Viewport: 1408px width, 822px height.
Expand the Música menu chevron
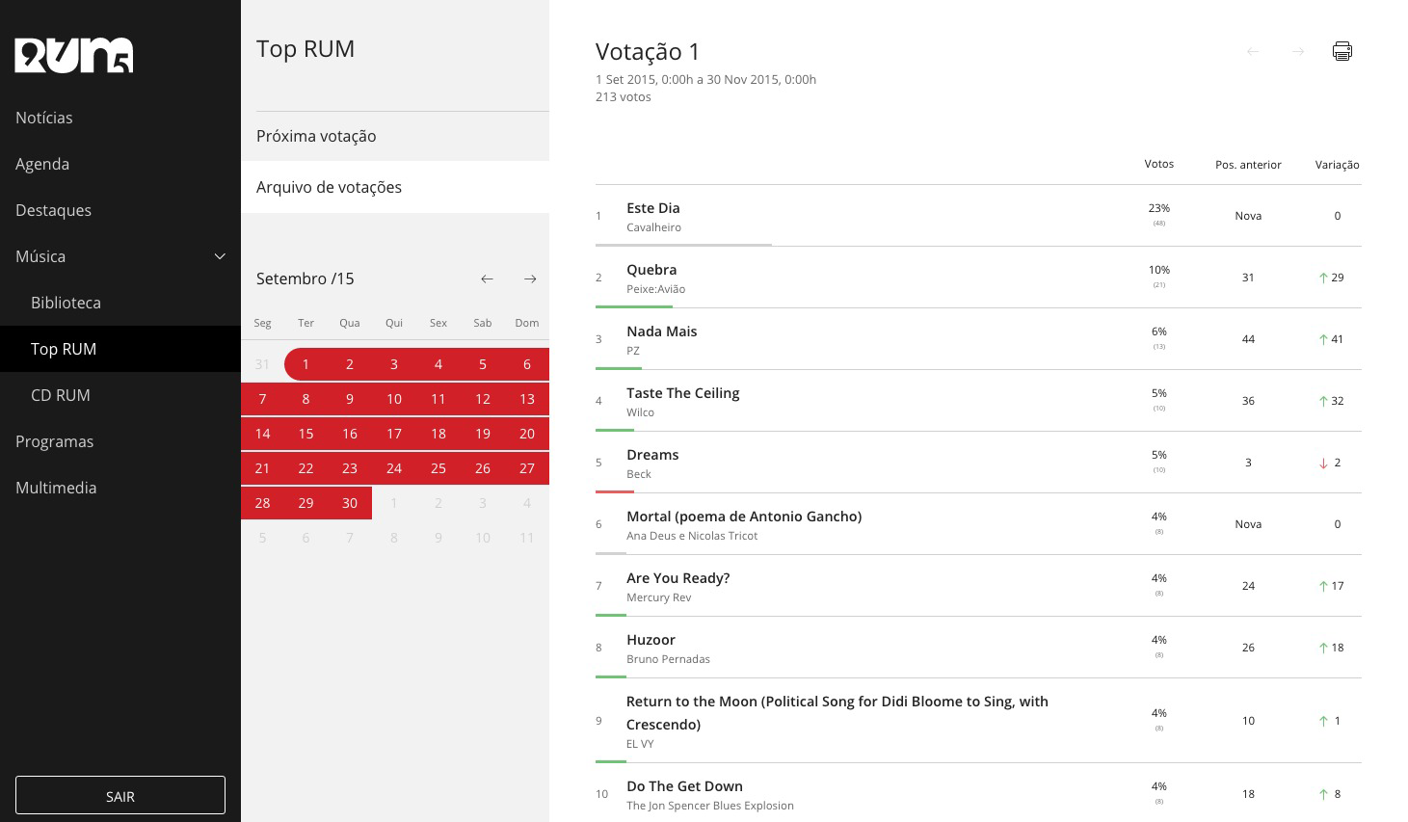[x=220, y=256]
